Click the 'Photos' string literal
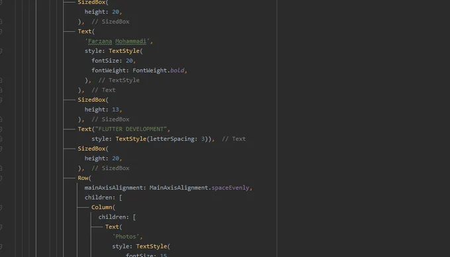The height and width of the screenshot is (257, 450). click(126, 237)
